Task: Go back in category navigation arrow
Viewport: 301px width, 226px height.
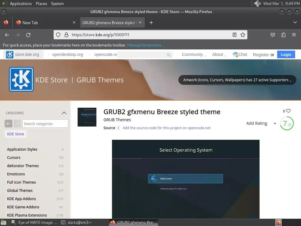Action: [9, 124]
